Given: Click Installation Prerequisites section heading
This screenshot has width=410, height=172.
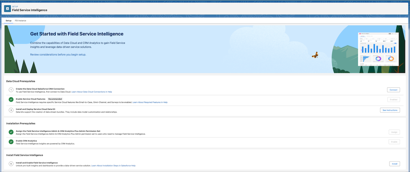Looking at the screenshot, I should pos(20,123).
